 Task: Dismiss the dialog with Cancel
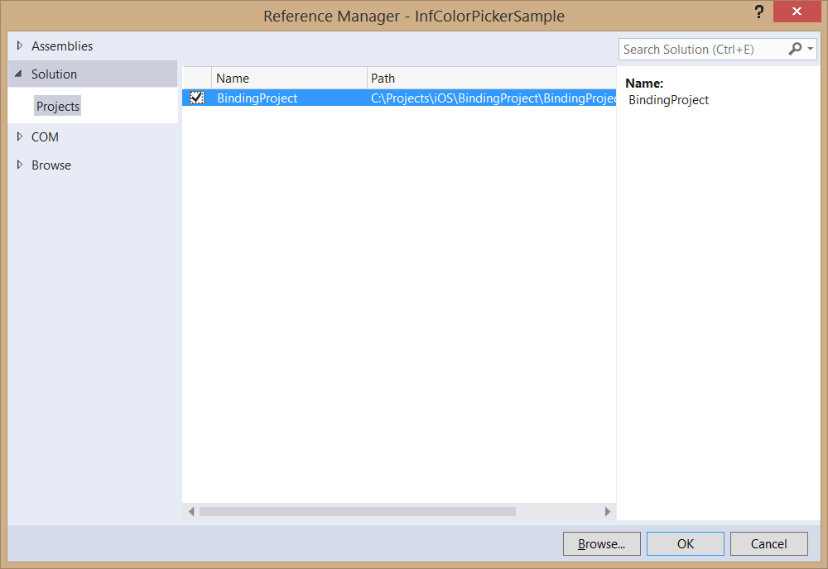[768, 543]
